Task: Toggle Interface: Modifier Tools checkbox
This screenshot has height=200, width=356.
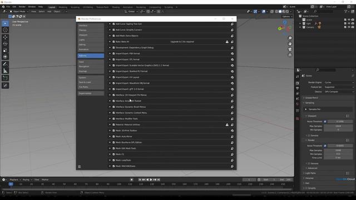Action: (x=113, y=118)
